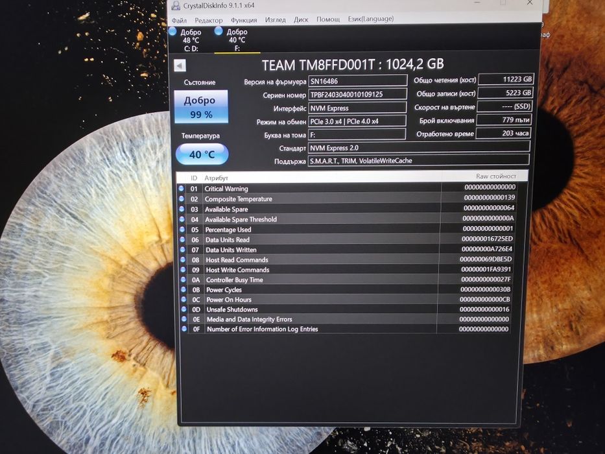Open the Файл menu

click(178, 20)
